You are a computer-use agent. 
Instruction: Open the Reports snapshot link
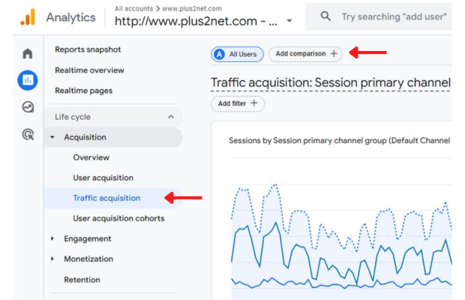[88, 49]
